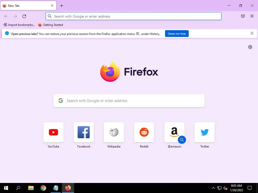Open network status tray icon
This screenshot has height=193, width=258.
pos(219,188)
